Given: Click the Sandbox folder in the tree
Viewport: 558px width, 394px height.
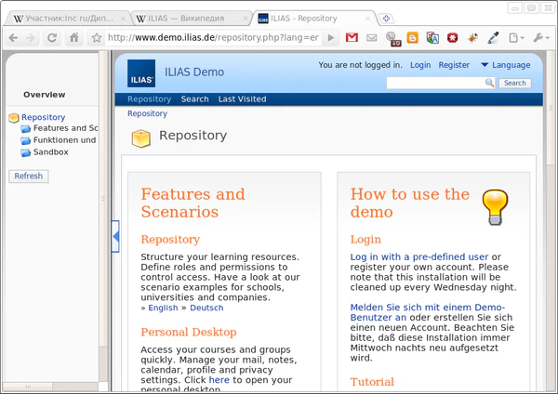Looking at the screenshot, I should (x=50, y=151).
